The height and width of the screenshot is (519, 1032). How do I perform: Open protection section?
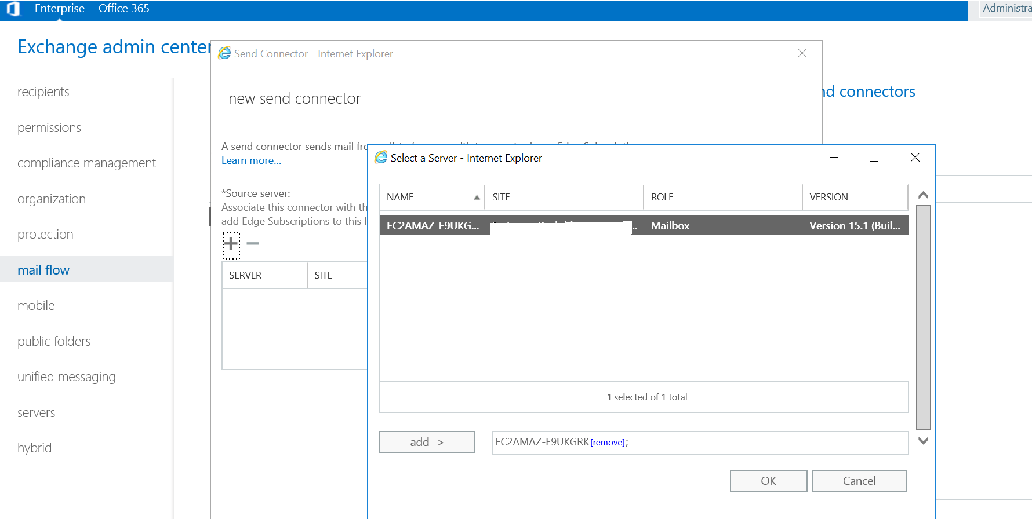pos(45,235)
